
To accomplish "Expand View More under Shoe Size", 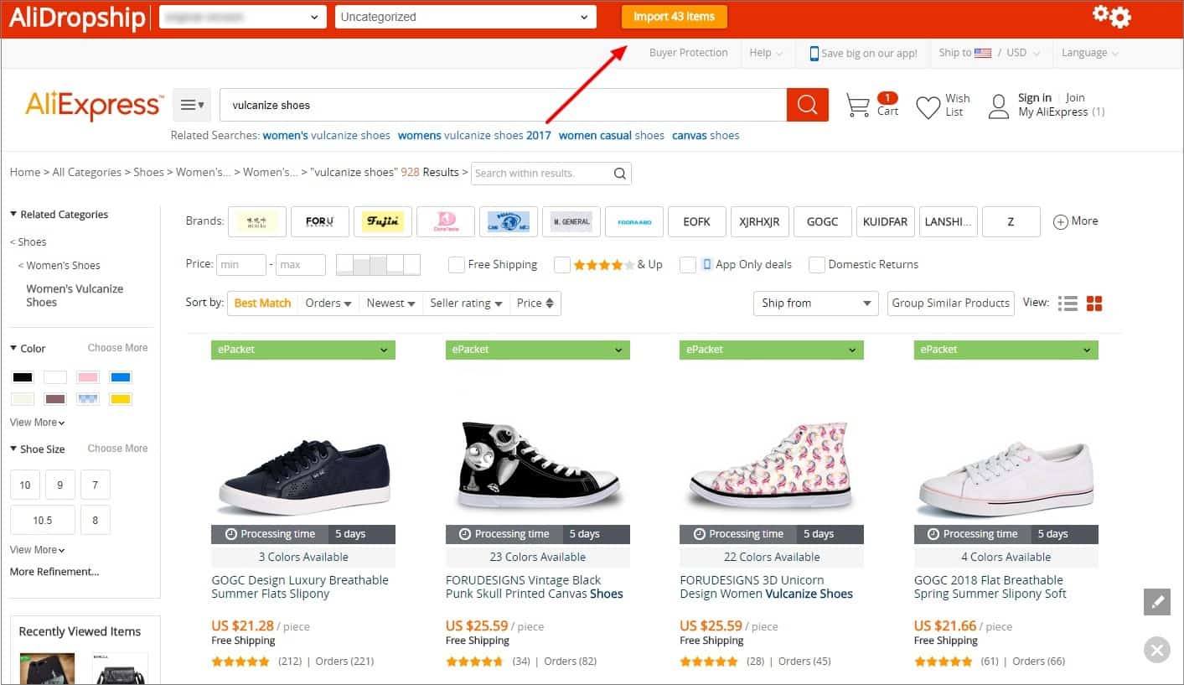I will (37, 550).
